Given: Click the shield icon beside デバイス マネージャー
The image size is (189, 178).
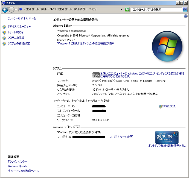Looking at the screenshot, I should (4, 27).
